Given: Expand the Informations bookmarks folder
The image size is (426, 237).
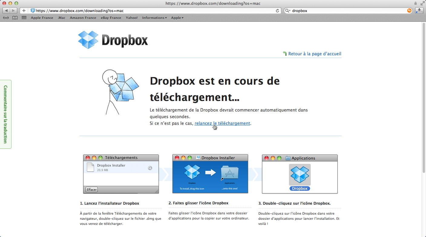Looking at the screenshot, I should (x=154, y=18).
